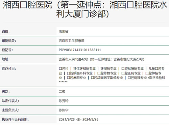
Task: Select the address 吉首市人民北路42号
Action: pyautogui.click(x=73, y=59)
